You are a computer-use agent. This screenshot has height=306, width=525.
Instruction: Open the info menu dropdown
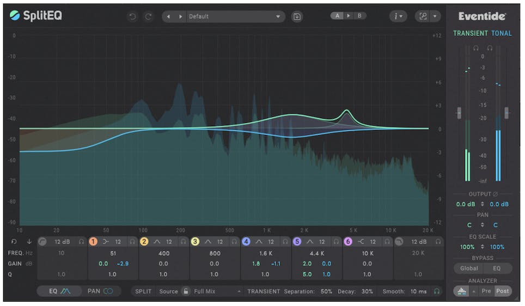point(398,16)
